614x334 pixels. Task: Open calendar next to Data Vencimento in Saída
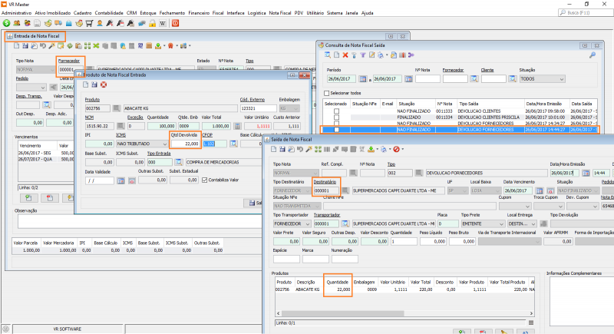tap(540, 190)
